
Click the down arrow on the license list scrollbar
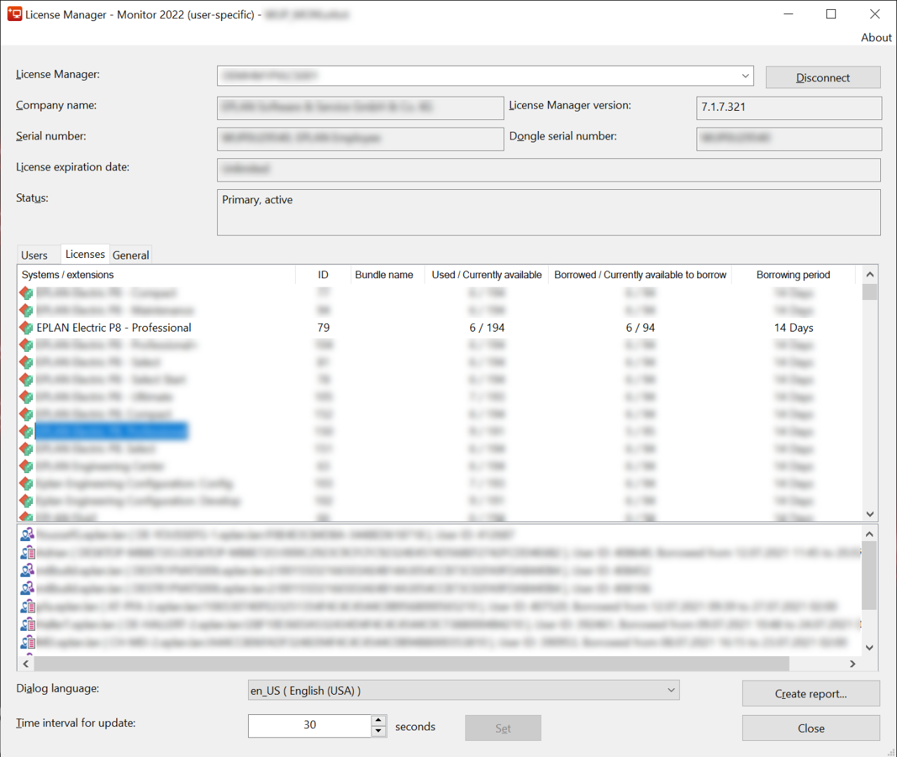tap(869, 514)
